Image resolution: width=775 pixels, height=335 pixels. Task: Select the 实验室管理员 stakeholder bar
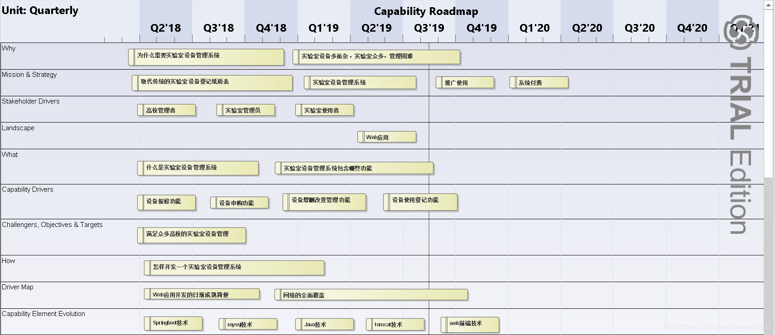[x=246, y=110]
